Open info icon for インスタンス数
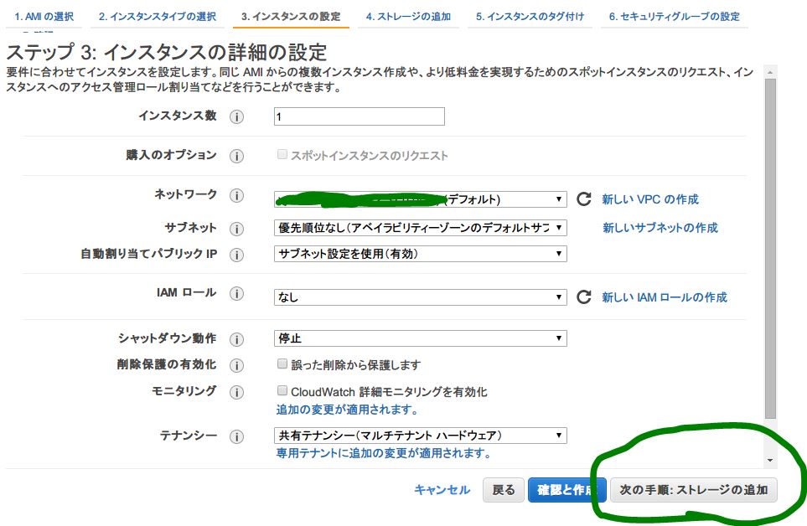This screenshot has width=807, height=526. pos(236,116)
